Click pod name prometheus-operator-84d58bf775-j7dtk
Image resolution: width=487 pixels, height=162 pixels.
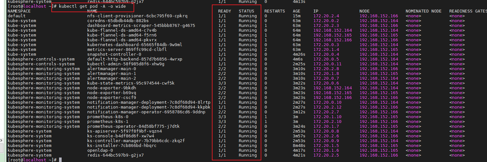pyautogui.click(x=134, y=126)
